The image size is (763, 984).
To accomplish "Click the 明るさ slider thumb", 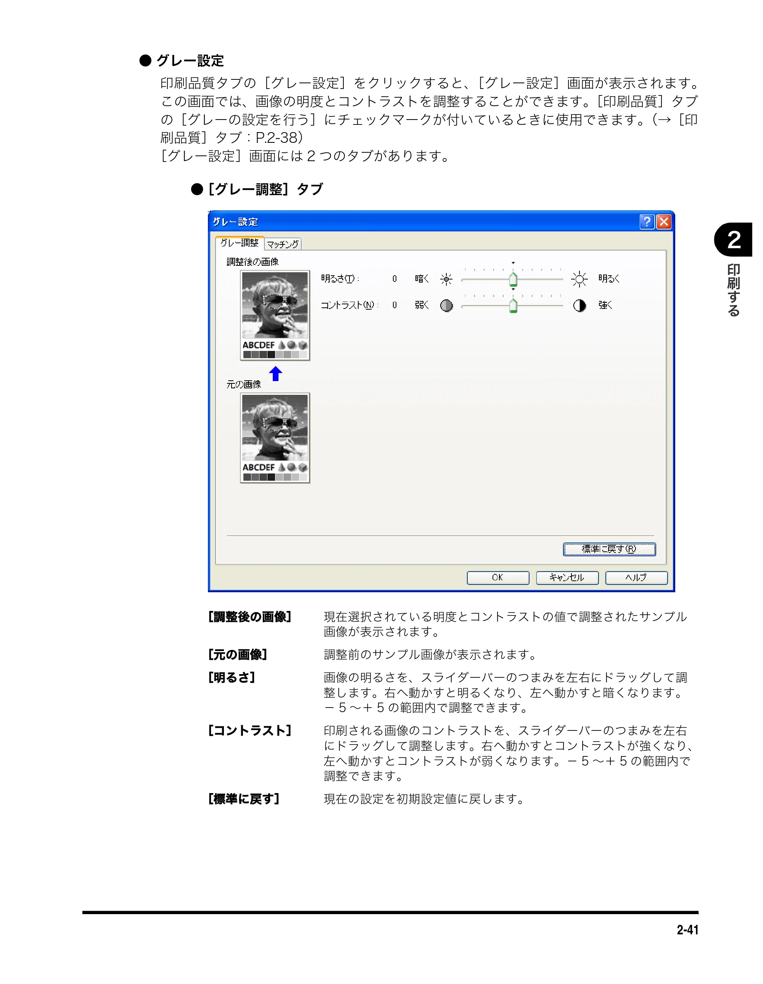I will click(513, 280).
